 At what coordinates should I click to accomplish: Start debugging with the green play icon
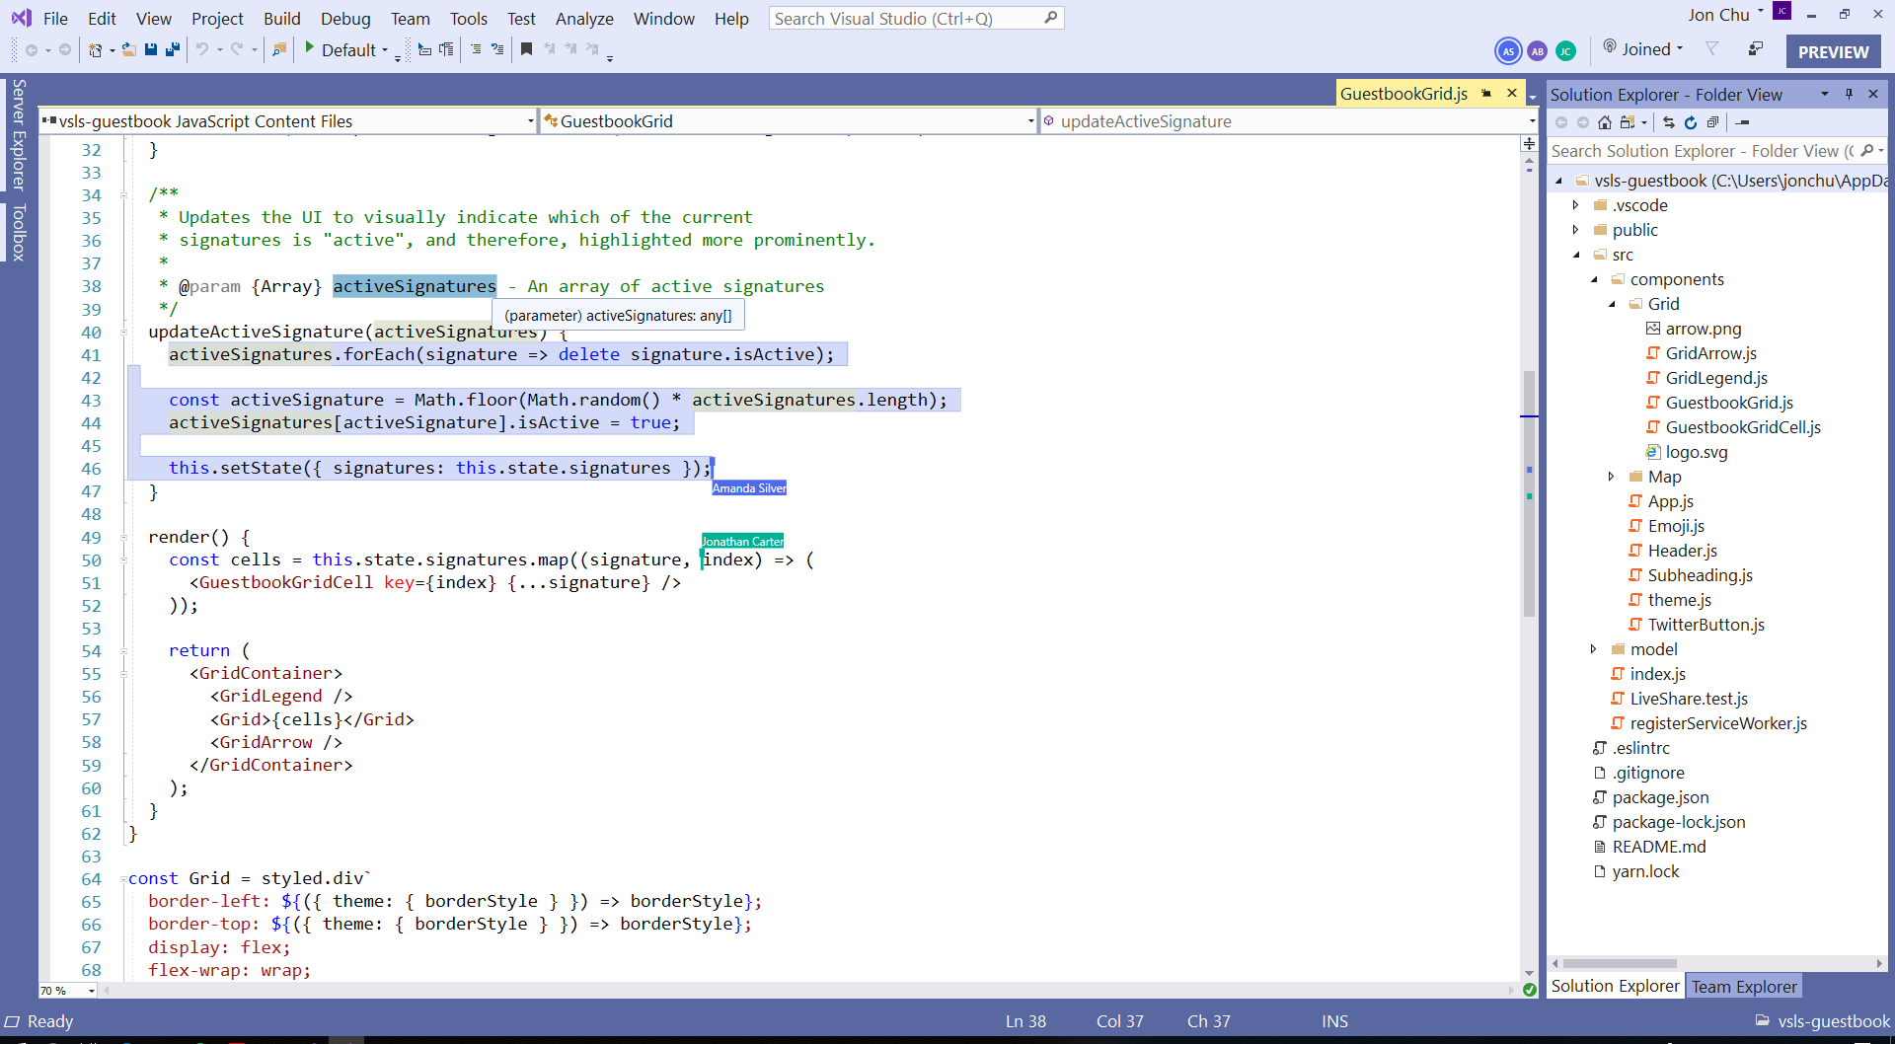(x=309, y=47)
